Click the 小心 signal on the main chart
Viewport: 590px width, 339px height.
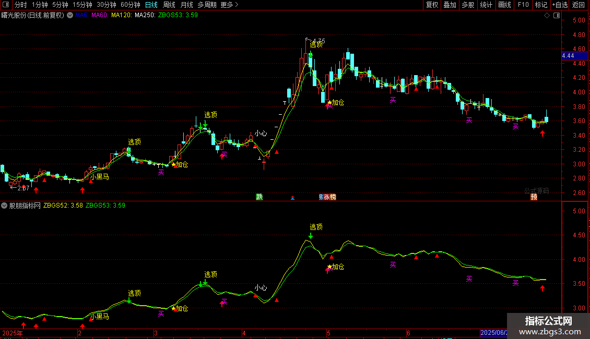tap(261, 134)
